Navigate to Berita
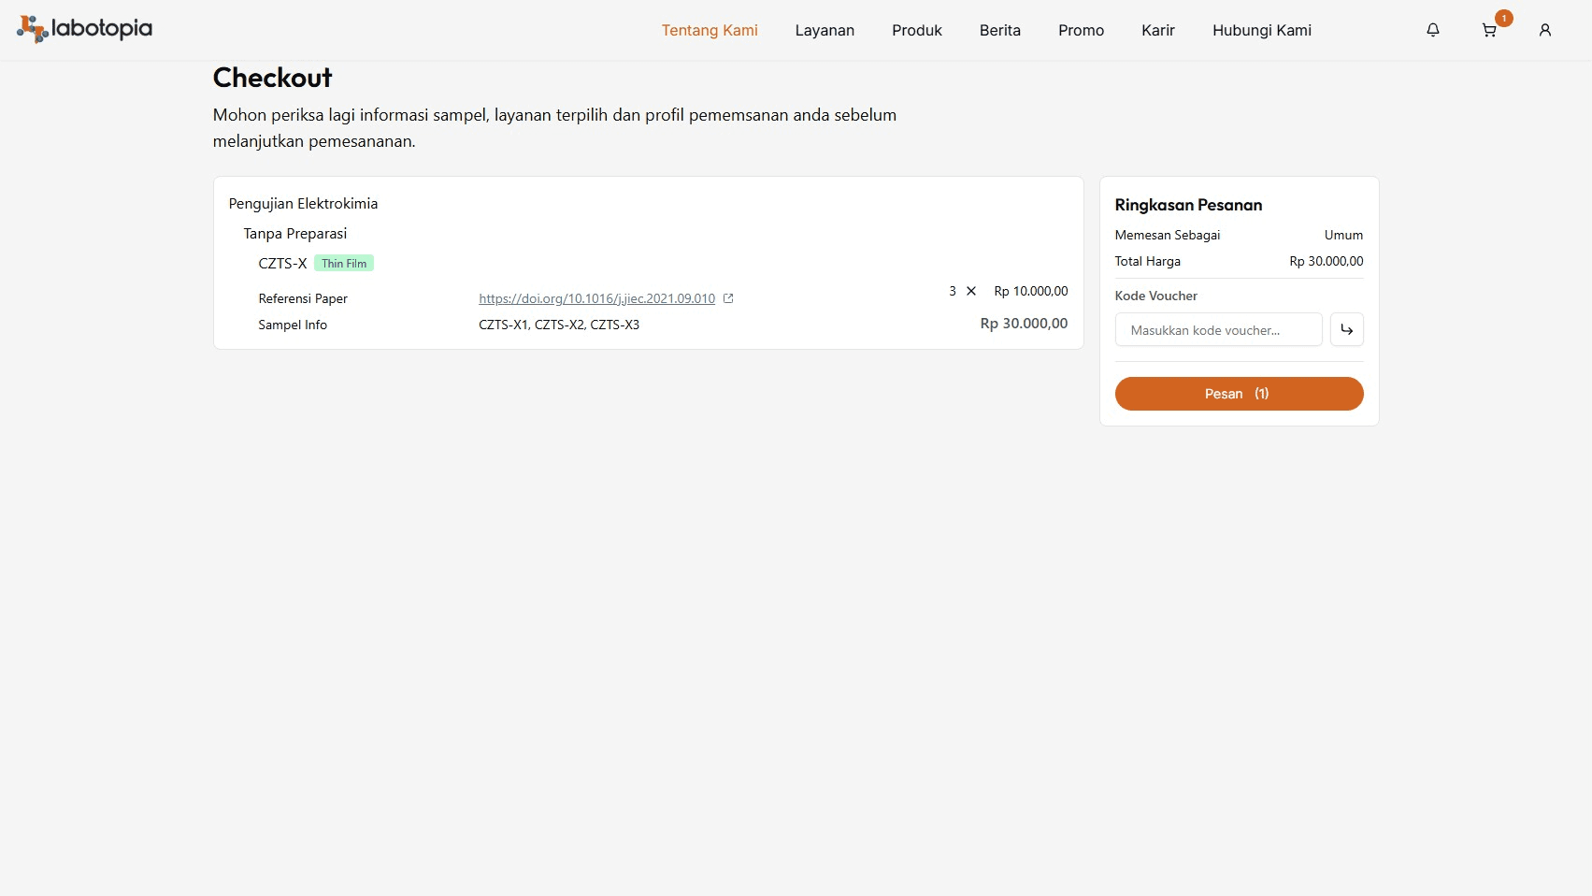Screen dimensions: 1592x896 [999, 30]
